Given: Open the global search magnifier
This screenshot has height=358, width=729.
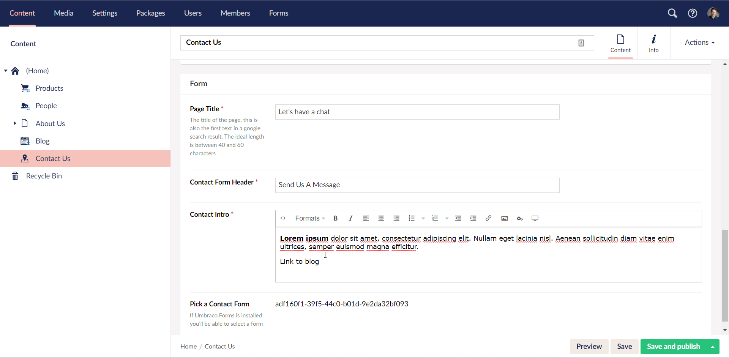Looking at the screenshot, I should click(672, 13).
